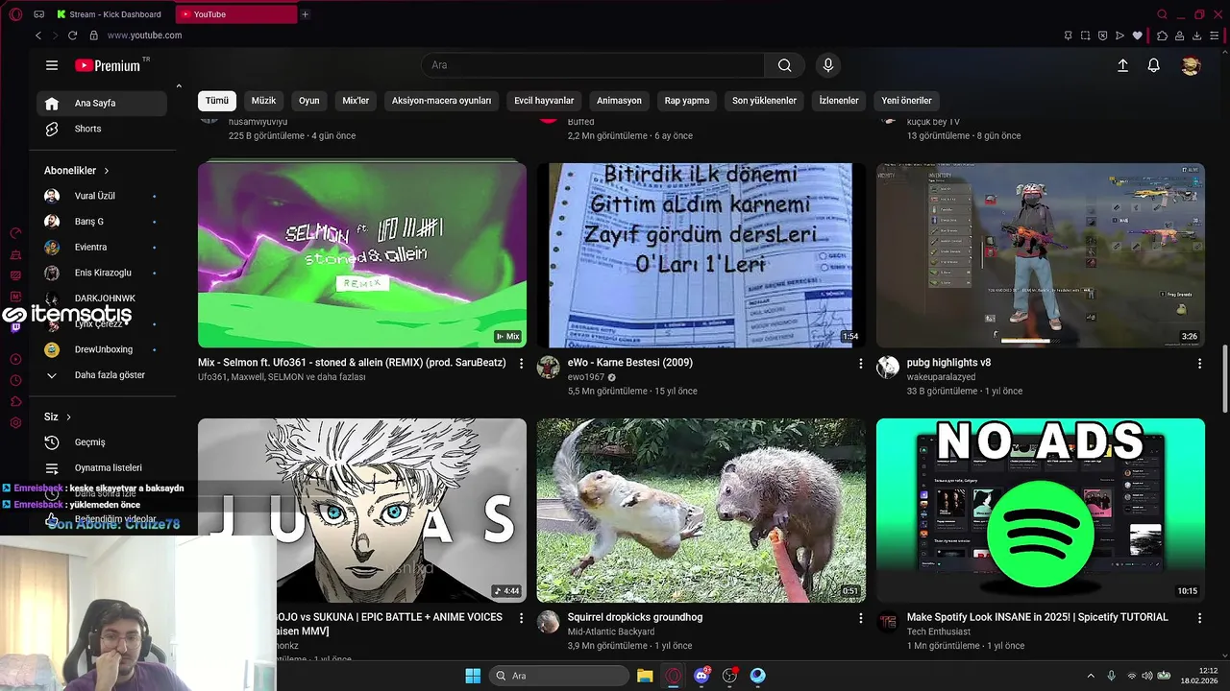Select the Oyun filter chip
Screen dimensions: 1230x691
tap(309, 101)
